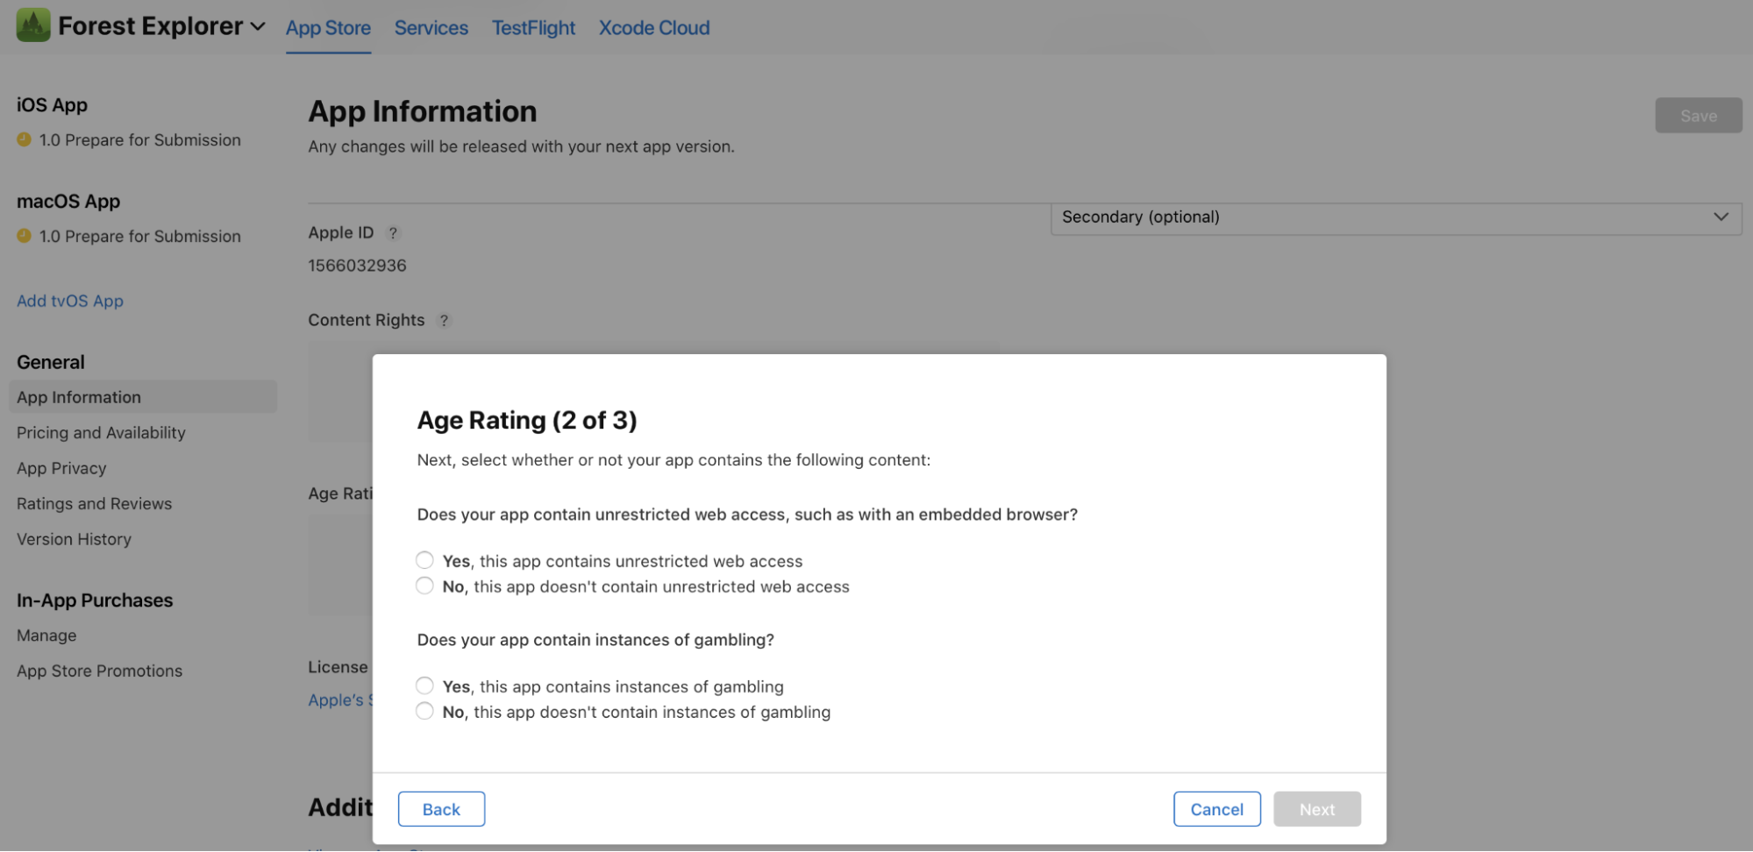Click the Content Rights help icon
Viewport: 1753px width, 852px height.
[x=445, y=320]
